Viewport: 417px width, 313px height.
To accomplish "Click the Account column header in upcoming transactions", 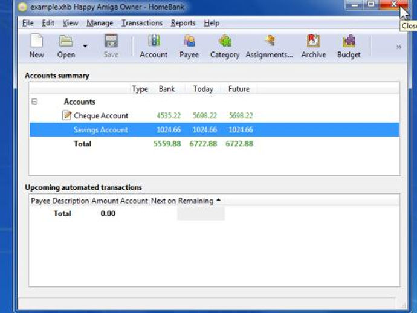I will (134, 201).
